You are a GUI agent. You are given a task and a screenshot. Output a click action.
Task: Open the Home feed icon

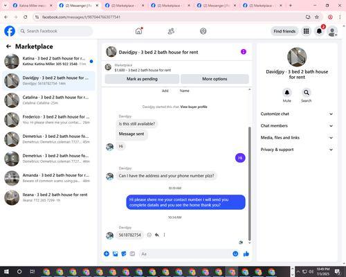coord(138,31)
